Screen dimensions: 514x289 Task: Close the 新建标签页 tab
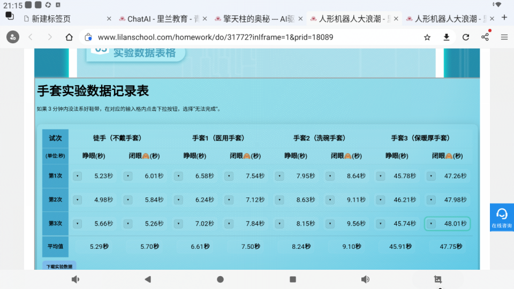(x=109, y=19)
